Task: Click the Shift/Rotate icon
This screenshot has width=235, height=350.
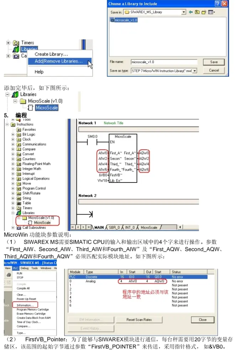Action: [19, 193]
